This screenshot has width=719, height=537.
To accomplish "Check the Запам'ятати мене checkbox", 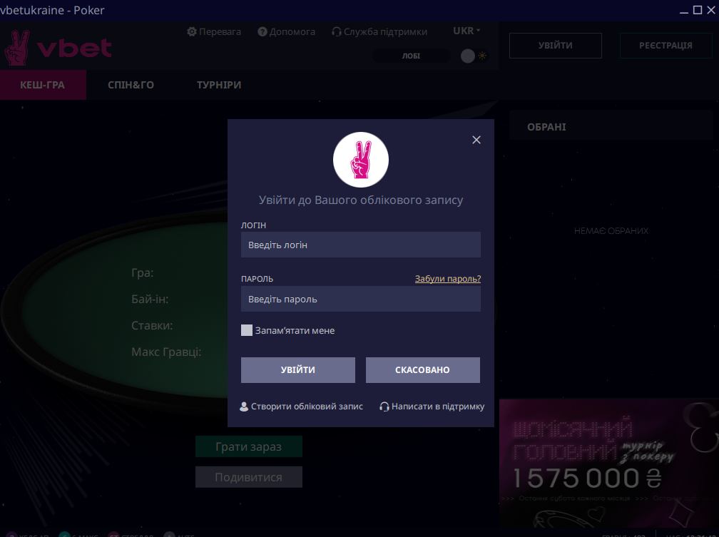I will (247, 330).
